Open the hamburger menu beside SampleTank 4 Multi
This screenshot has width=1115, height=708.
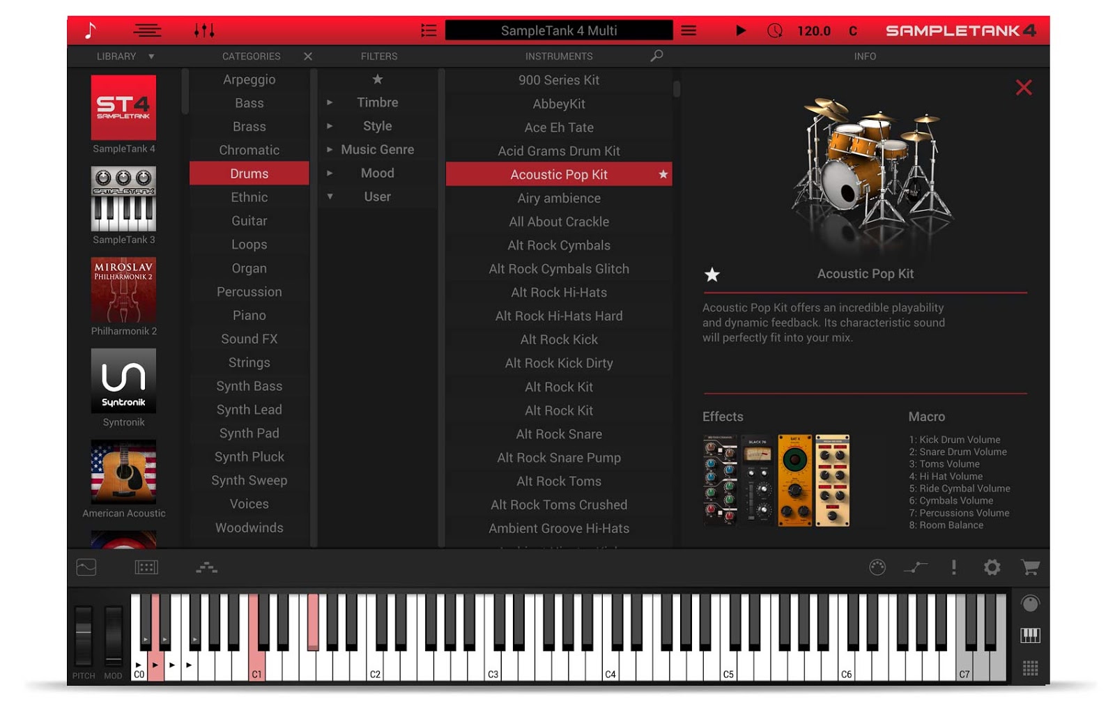click(x=689, y=30)
